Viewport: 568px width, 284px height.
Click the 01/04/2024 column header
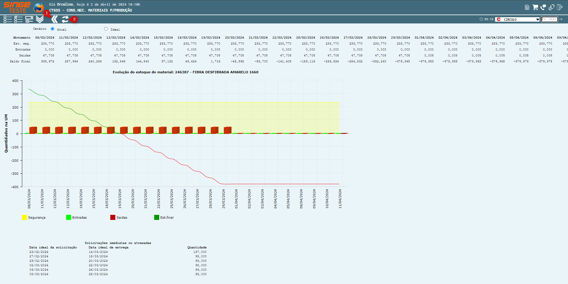tap(424, 38)
